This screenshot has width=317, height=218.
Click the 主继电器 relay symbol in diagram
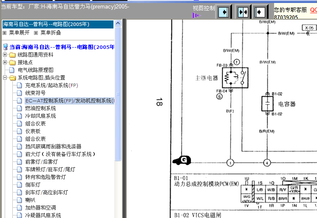click(235, 78)
